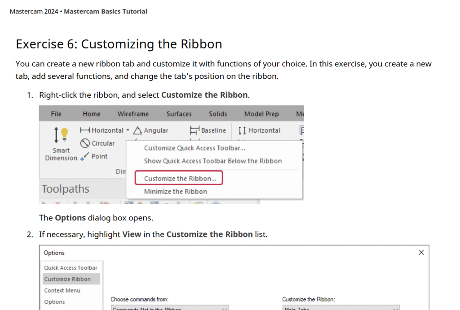The height and width of the screenshot is (310, 460).
Task: Select the Horizontal tool right of Baseline
Action: pos(259,130)
